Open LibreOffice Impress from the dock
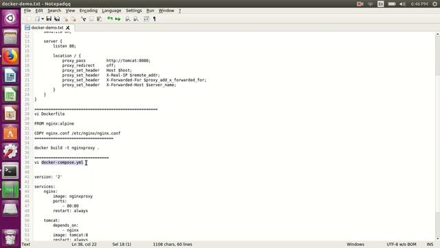The image size is (440, 248). (x=10, y=114)
